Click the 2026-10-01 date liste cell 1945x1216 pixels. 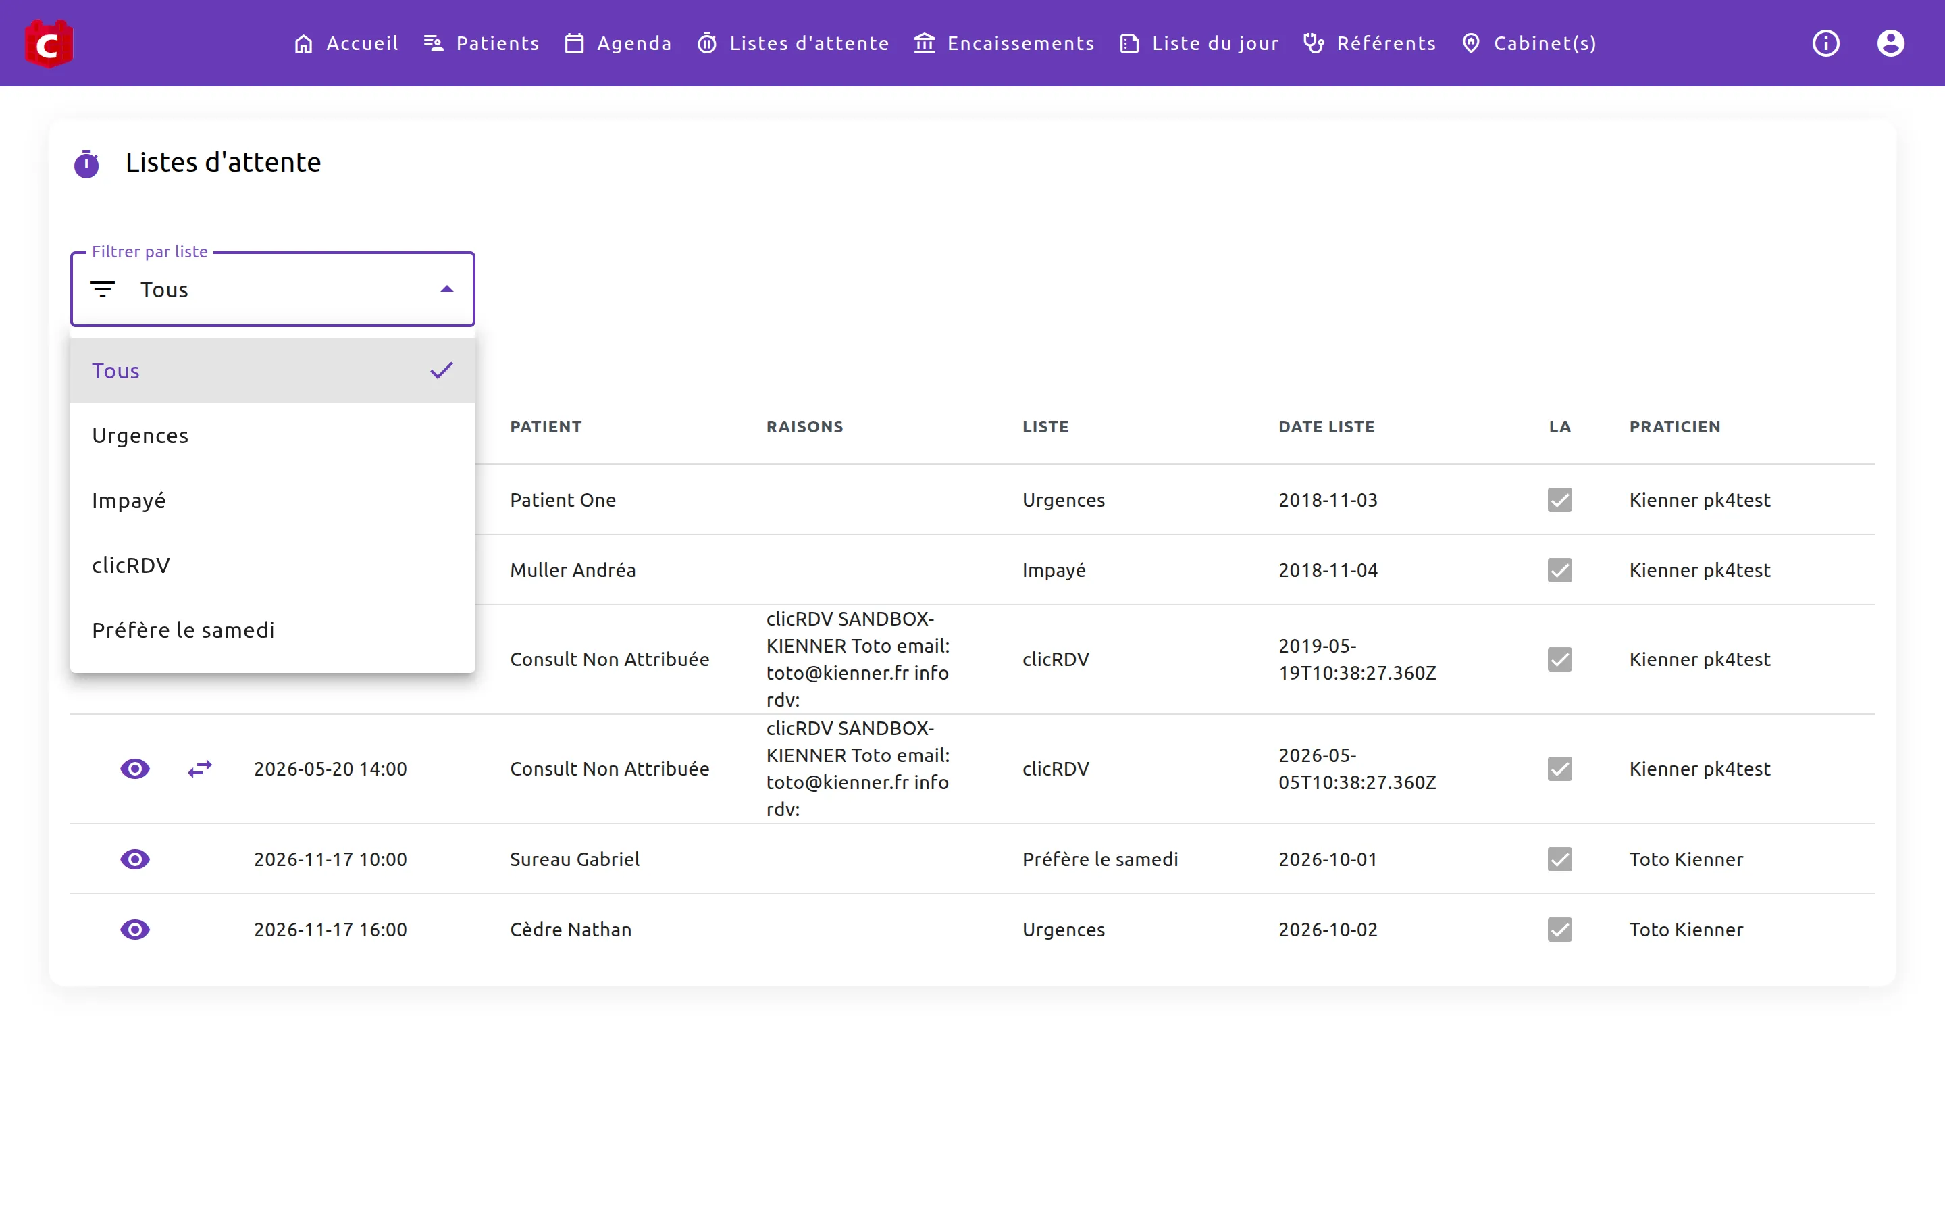coord(1328,859)
